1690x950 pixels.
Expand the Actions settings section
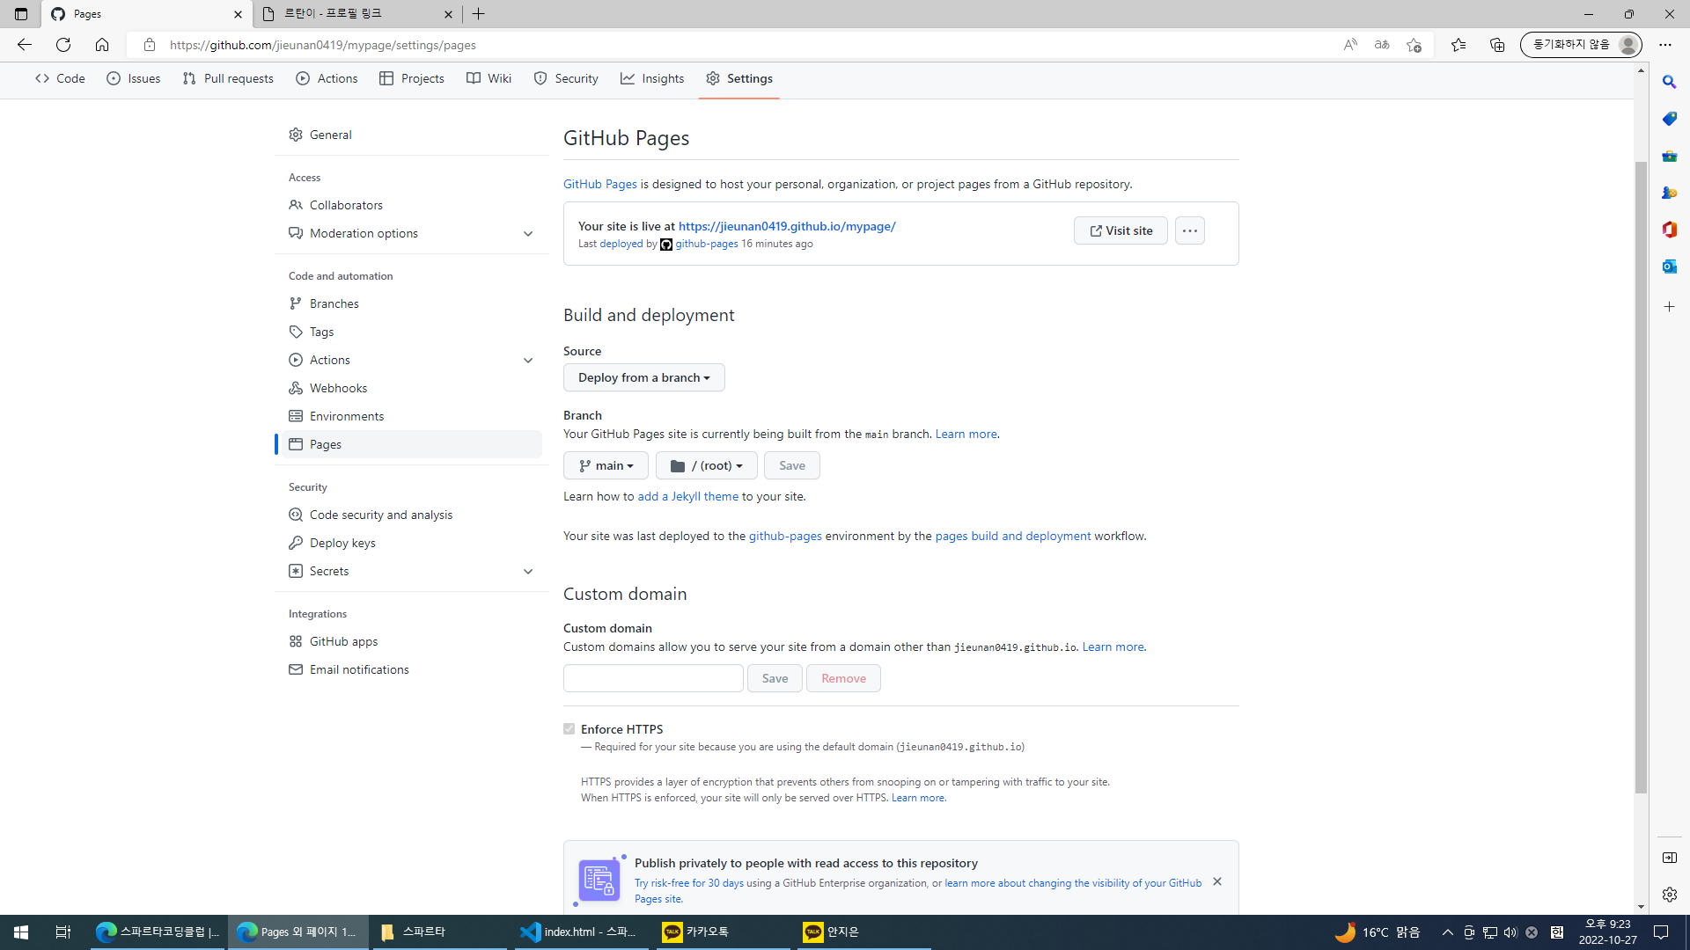(528, 360)
